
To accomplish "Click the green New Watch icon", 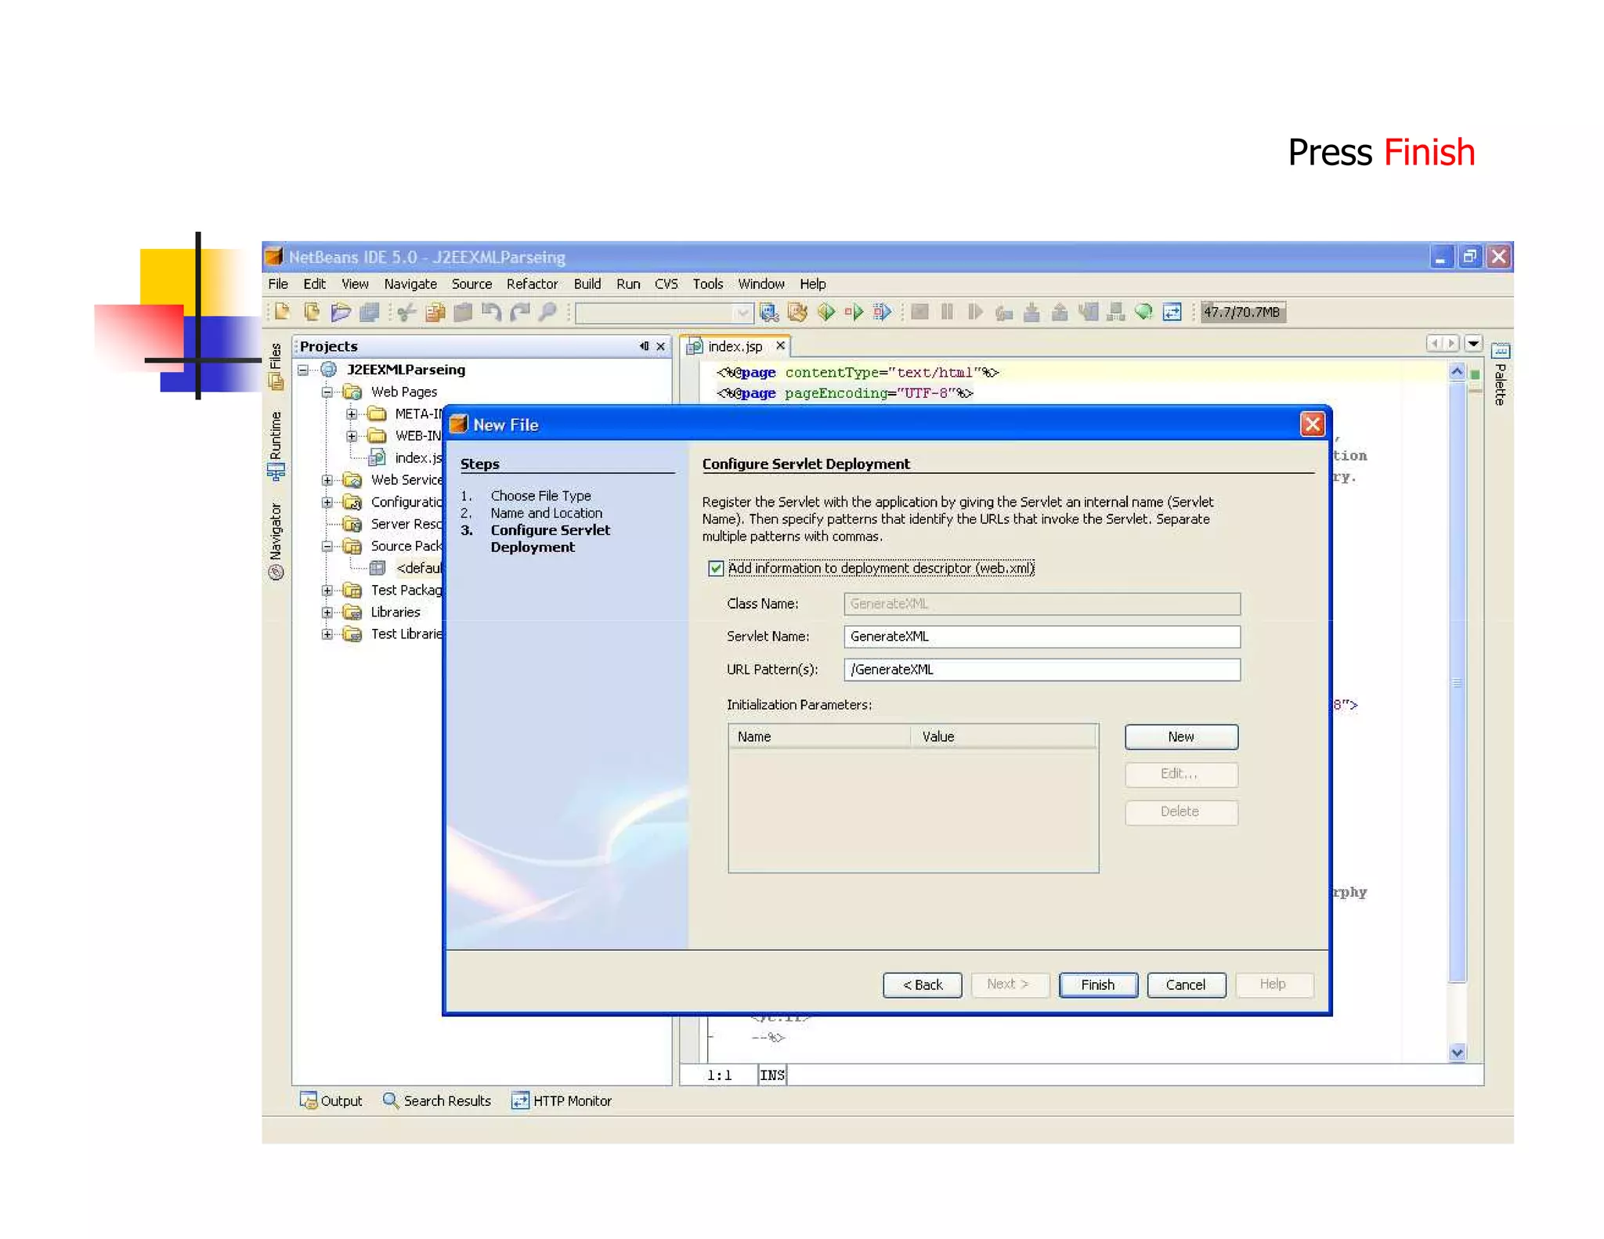I will tap(1143, 312).
